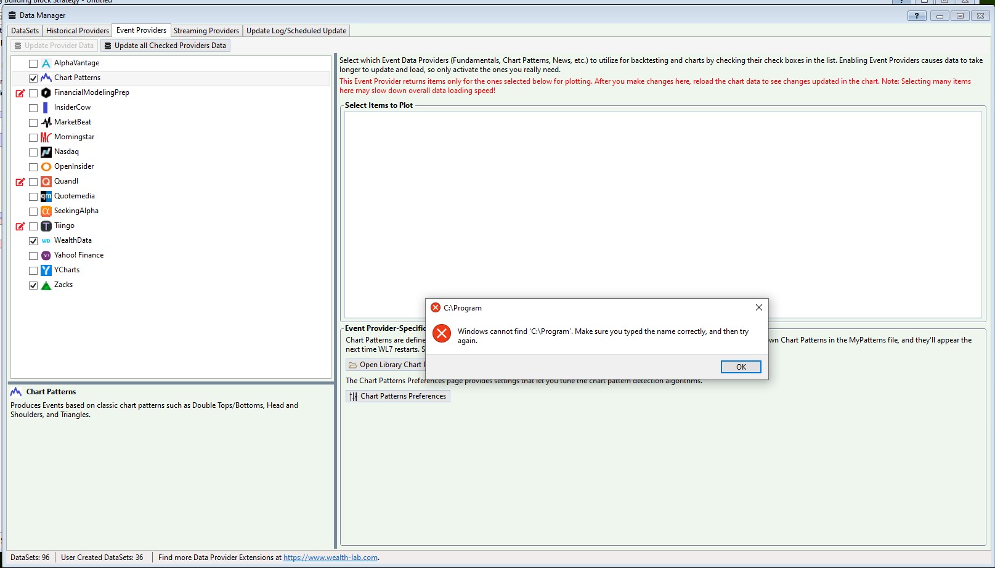Tick the MarketBeat checkbox
995x568 pixels.
click(33, 123)
